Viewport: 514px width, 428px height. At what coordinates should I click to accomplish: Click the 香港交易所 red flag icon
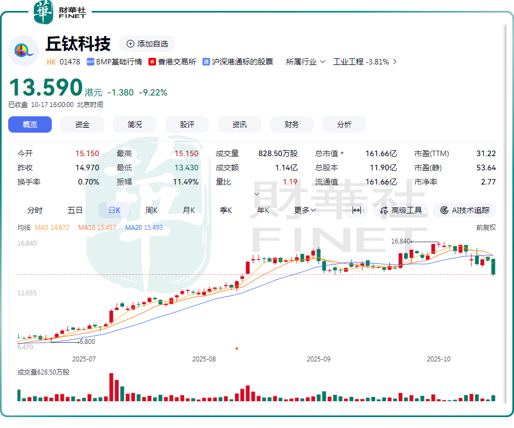[152, 62]
